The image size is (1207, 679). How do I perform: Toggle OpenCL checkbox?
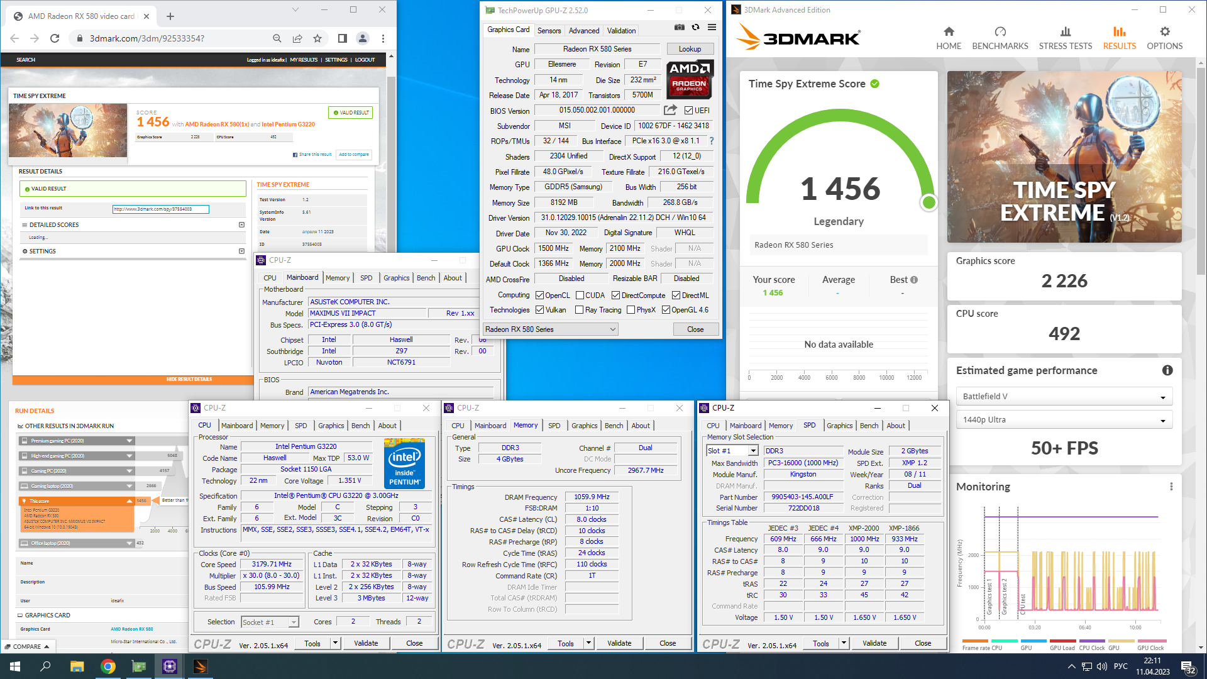point(539,295)
